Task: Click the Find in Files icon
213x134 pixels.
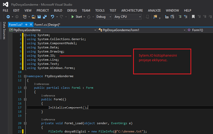Action: (x=155, y=17)
